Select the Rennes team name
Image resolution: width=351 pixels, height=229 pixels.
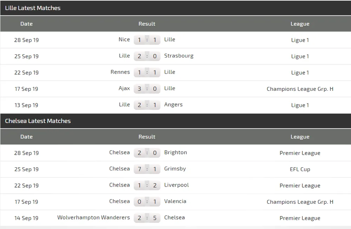(x=120, y=72)
